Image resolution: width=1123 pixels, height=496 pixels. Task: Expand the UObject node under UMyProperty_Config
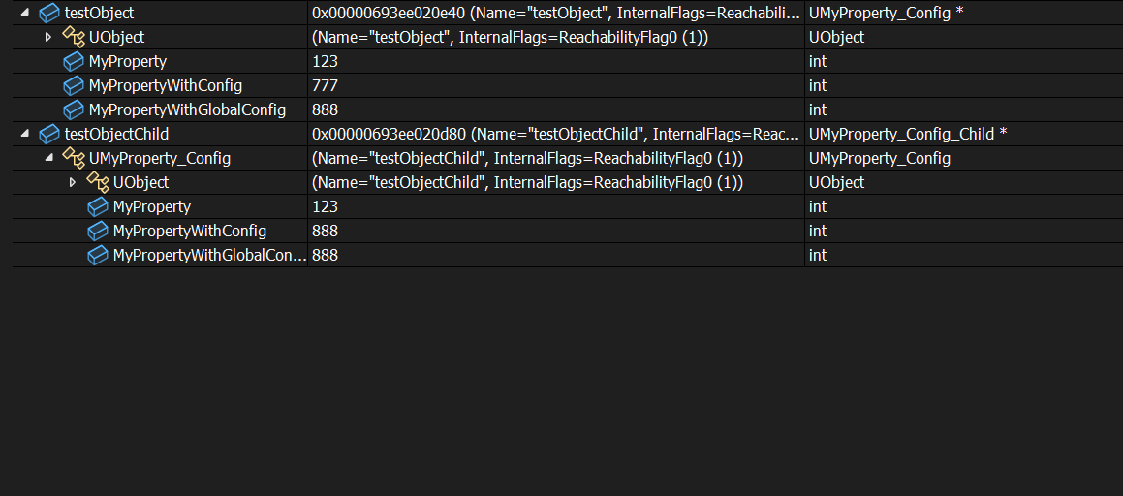[x=73, y=182]
